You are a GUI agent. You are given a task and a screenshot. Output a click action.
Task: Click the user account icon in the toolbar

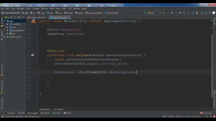pyautogui.click(x=214, y=13)
